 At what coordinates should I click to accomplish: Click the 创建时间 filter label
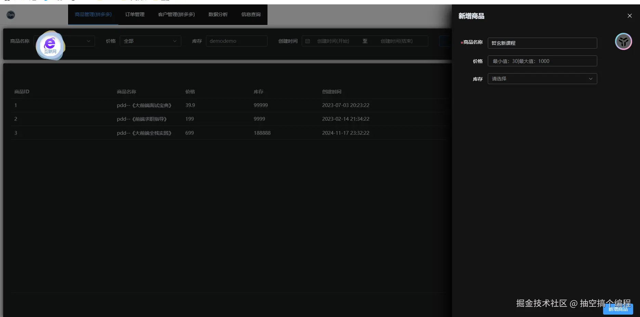coord(288,41)
